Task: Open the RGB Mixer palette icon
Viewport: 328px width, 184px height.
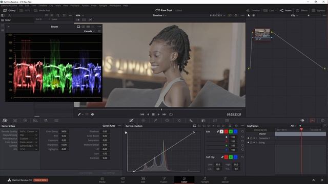Action: click(x=46, y=121)
